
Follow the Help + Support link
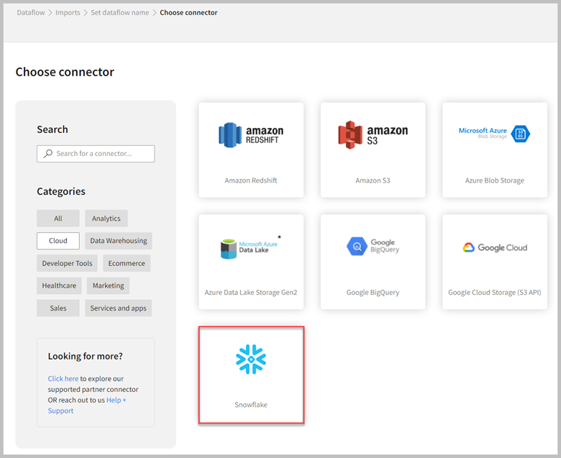[116, 400]
